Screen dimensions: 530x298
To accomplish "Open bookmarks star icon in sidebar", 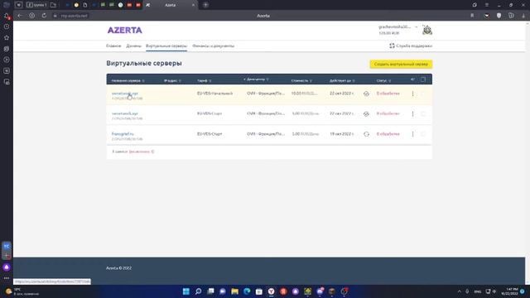I will [x=7, y=37].
